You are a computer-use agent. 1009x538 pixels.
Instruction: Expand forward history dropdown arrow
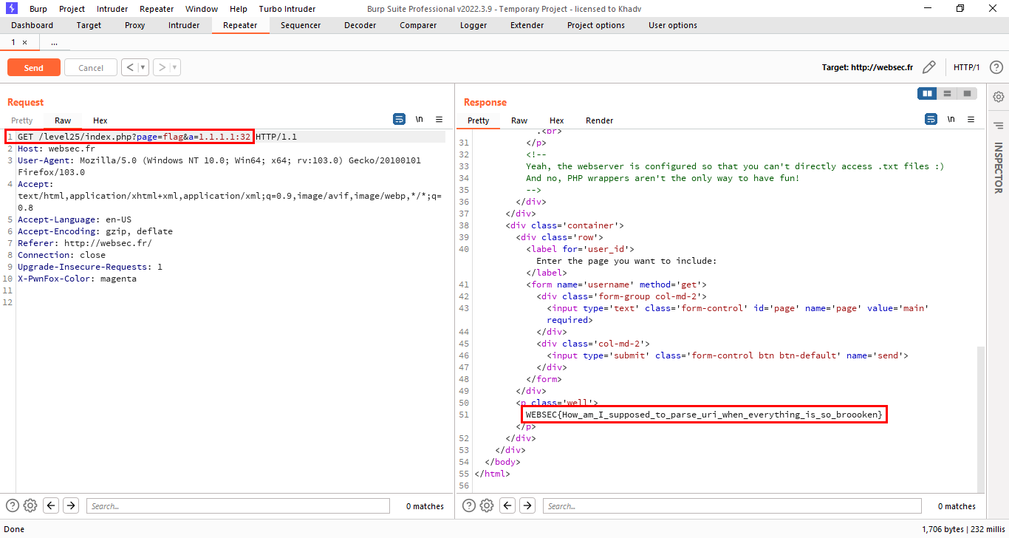tap(175, 67)
